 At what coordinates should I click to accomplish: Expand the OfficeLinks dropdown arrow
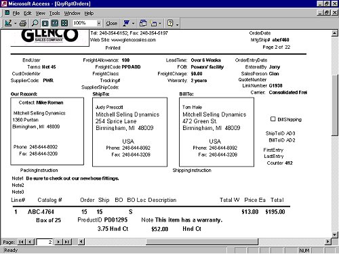133,24
